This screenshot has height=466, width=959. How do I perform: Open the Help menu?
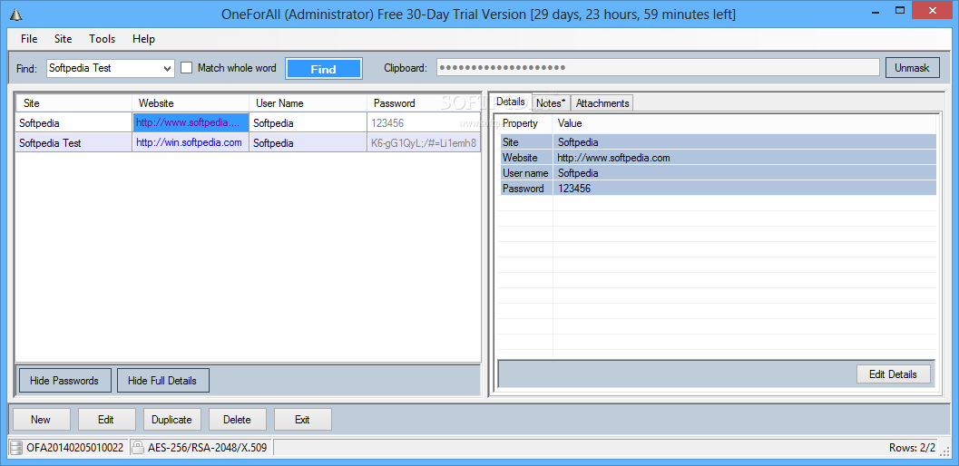pyautogui.click(x=143, y=38)
